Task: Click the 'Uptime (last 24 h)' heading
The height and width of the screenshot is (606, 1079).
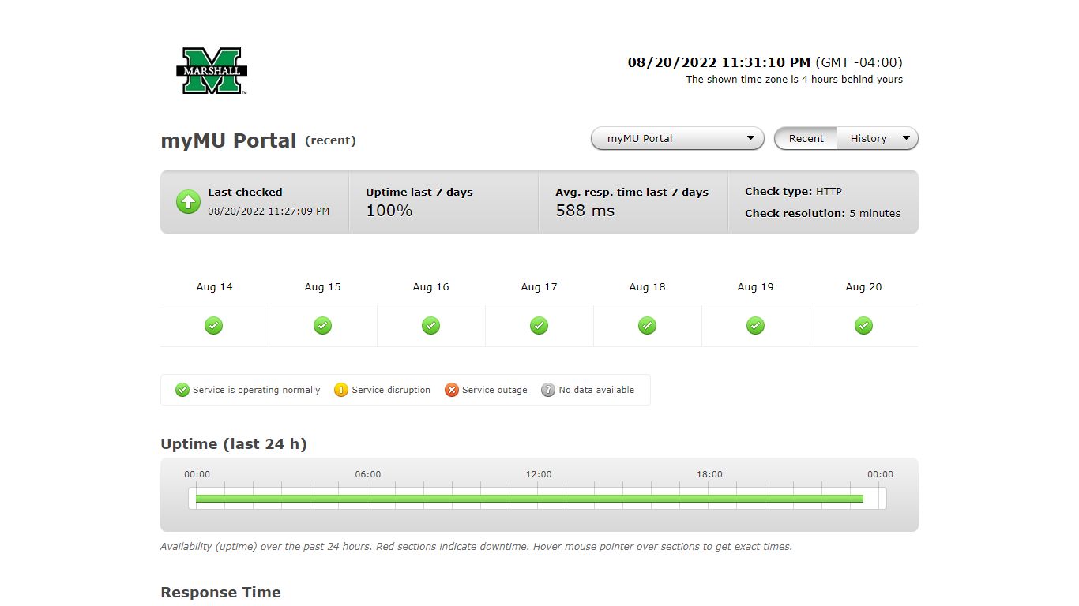Action: pyautogui.click(x=234, y=443)
